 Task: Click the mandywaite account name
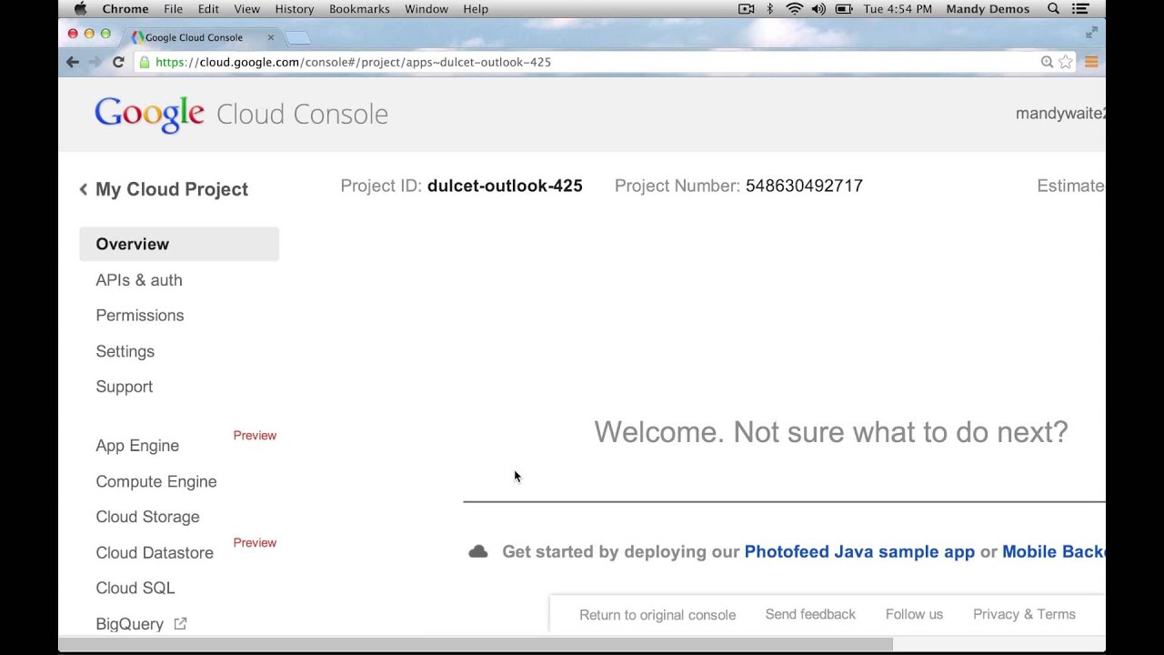(1060, 114)
